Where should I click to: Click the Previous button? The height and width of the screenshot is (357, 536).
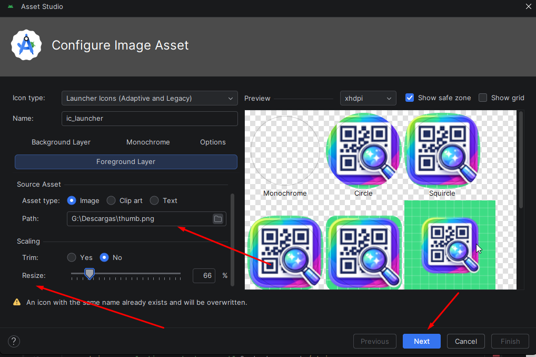(x=375, y=341)
